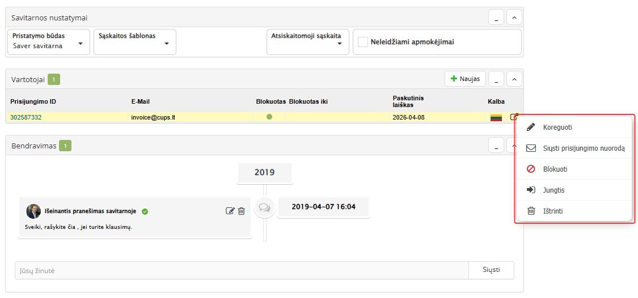
Task: Choose Jungtis menu option
Action: pyautogui.click(x=574, y=190)
